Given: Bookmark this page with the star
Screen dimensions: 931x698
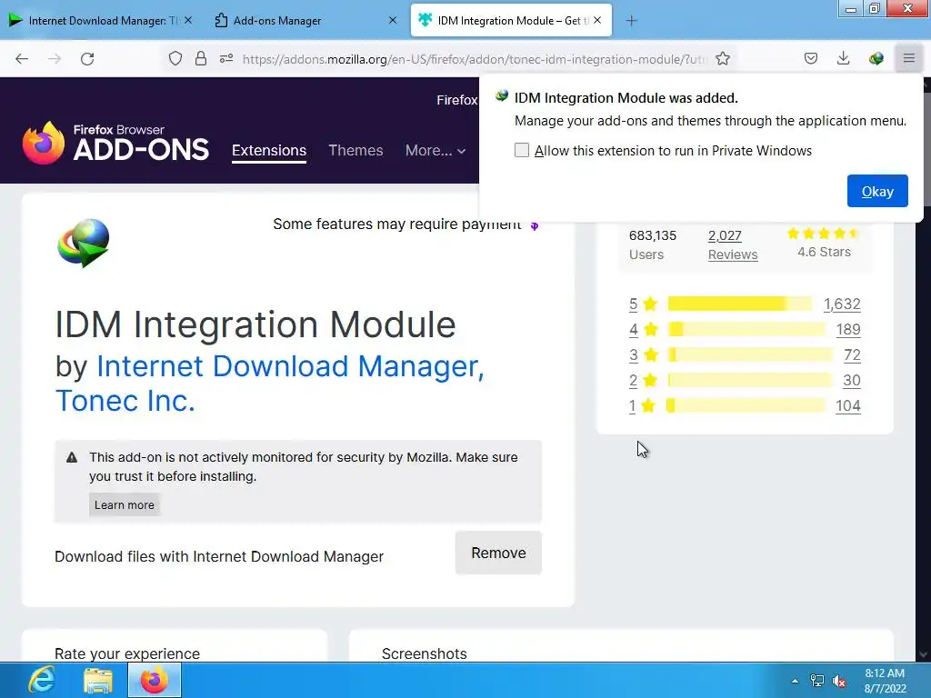Looking at the screenshot, I should 723,58.
